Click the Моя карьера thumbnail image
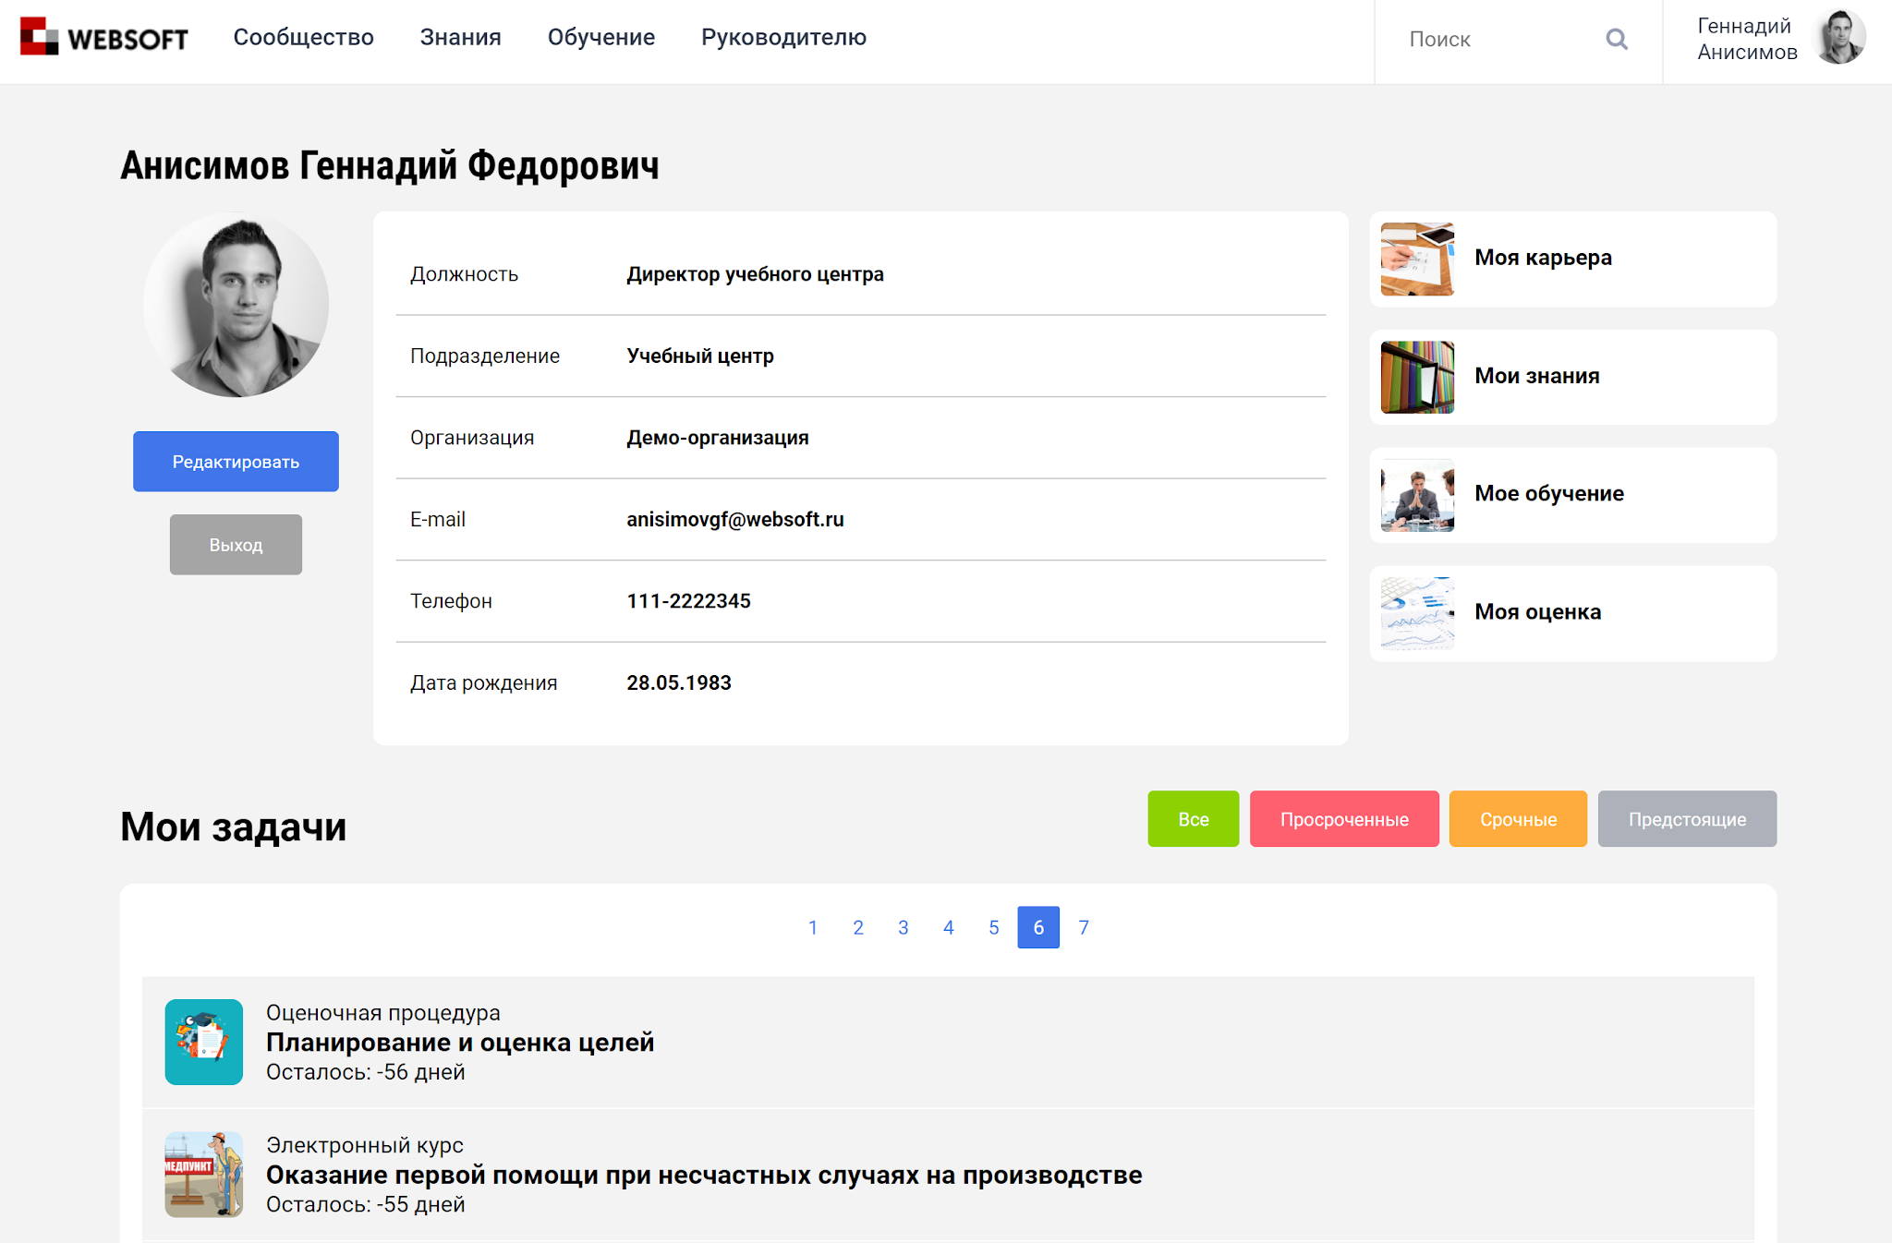Image resolution: width=1892 pixels, height=1243 pixels. tap(1416, 259)
